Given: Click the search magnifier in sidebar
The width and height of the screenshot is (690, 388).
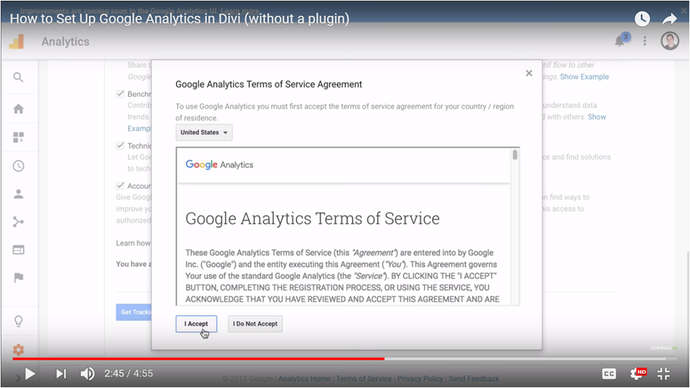Looking at the screenshot, I should click(18, 78).
